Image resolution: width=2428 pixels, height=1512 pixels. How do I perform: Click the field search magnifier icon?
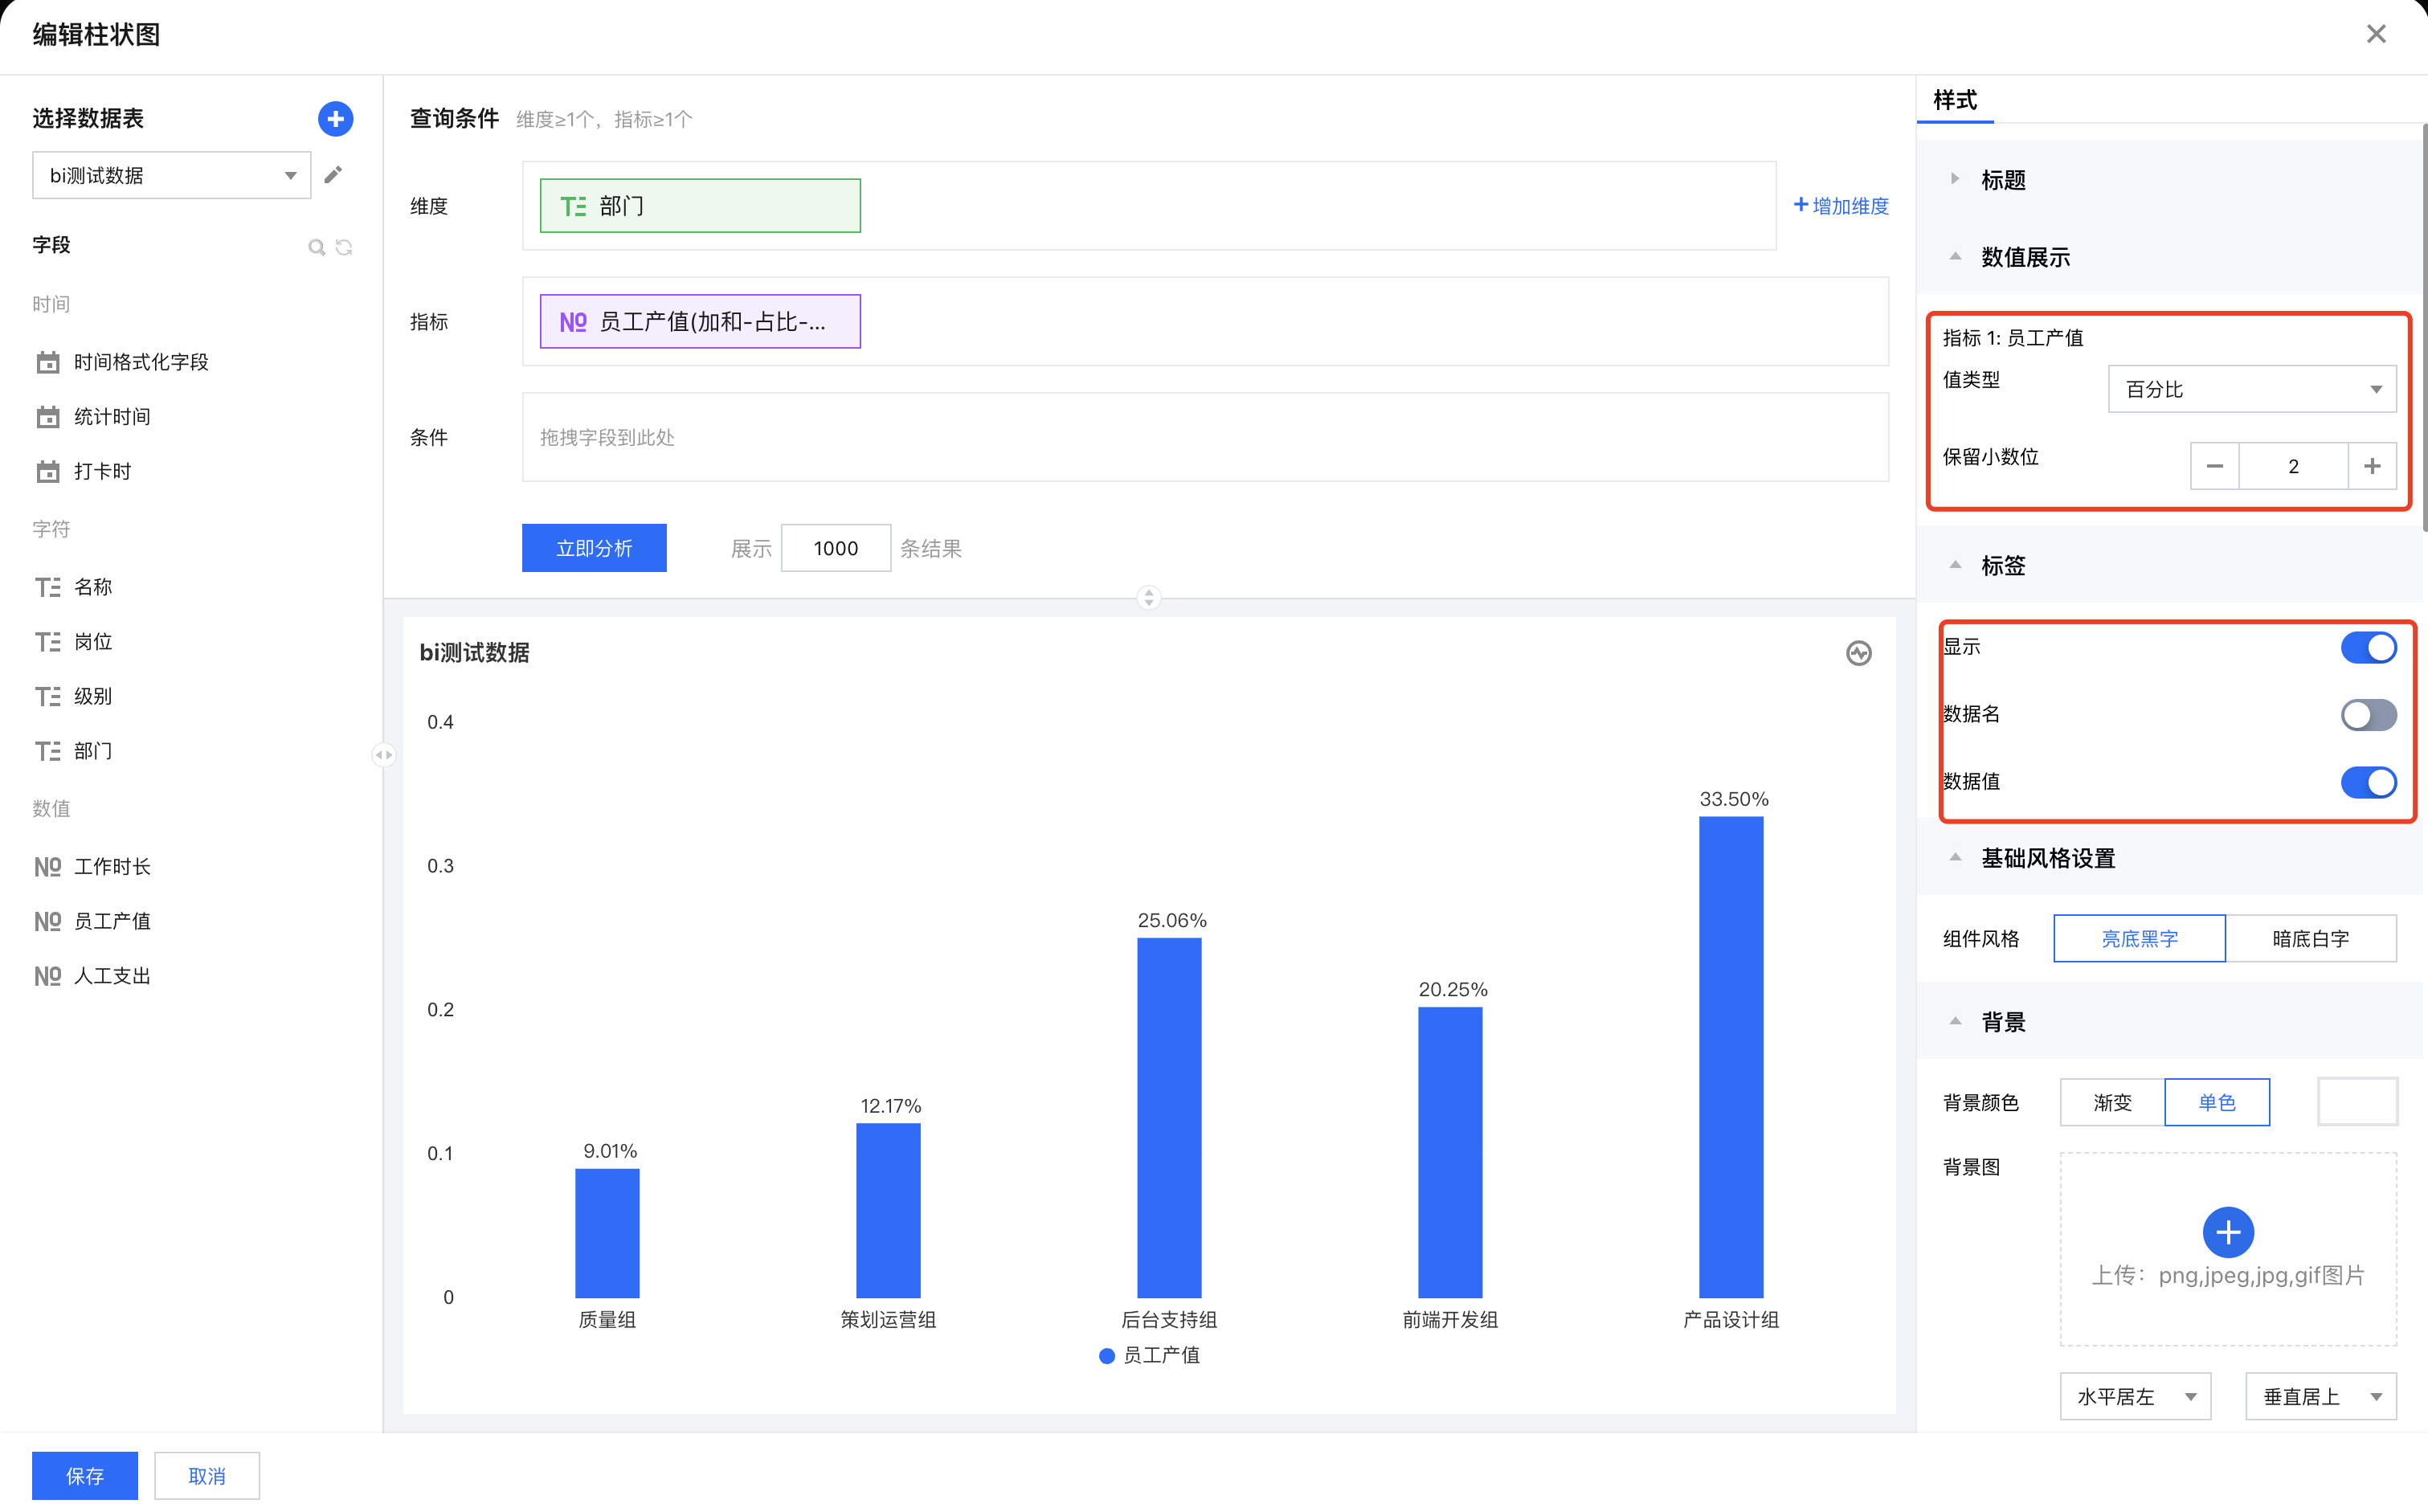316,247
